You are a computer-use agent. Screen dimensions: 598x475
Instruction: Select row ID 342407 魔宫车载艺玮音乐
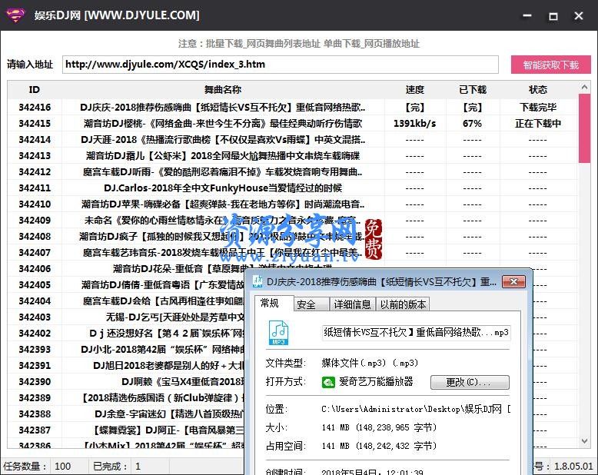(x=293, y=253)
